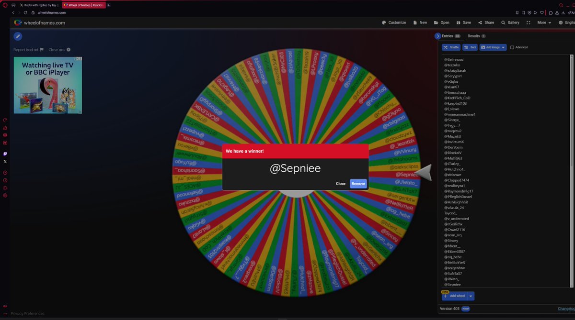Click the pointer arrow on the wheel
This screenshot has height=320, width=575.
423,173
